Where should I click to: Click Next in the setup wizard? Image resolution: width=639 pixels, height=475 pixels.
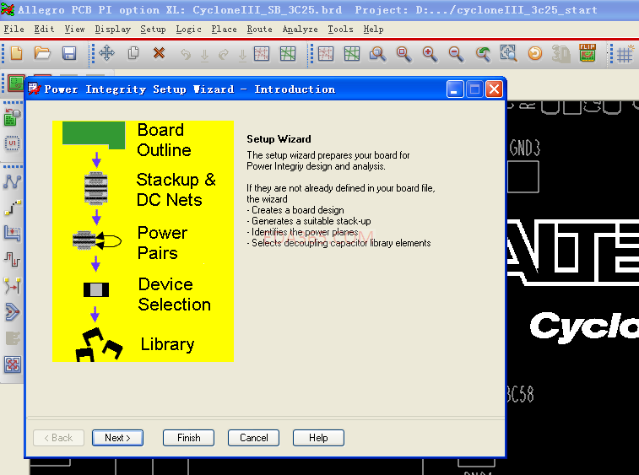click(117, 438)
